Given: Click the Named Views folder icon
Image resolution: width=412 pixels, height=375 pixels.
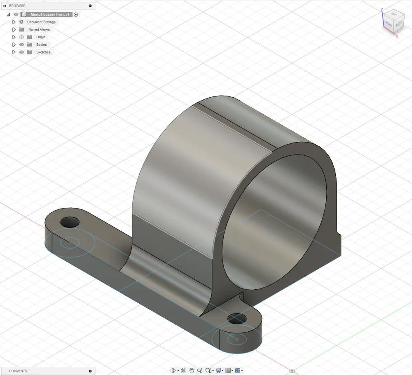Looking at the screenshot, I should [x=21, y=30].
